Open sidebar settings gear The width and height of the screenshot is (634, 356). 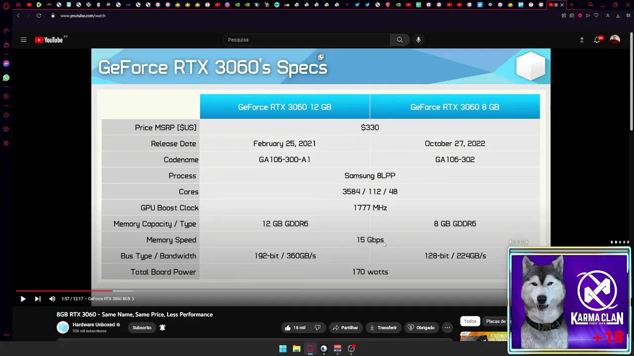pos(6,143)
